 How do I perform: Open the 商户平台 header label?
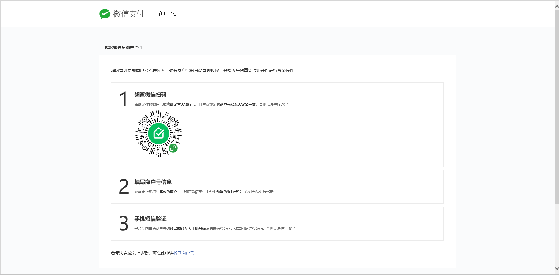point(168,14)
